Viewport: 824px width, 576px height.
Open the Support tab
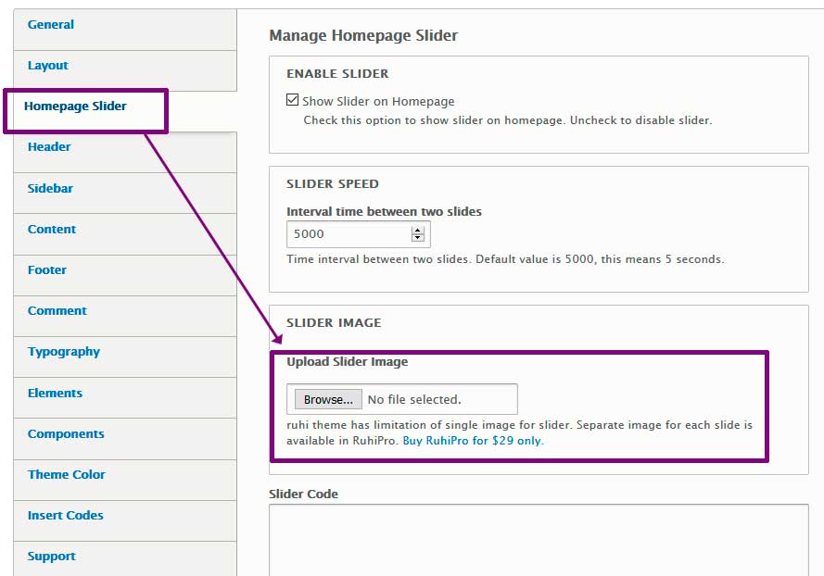[52, 557]
